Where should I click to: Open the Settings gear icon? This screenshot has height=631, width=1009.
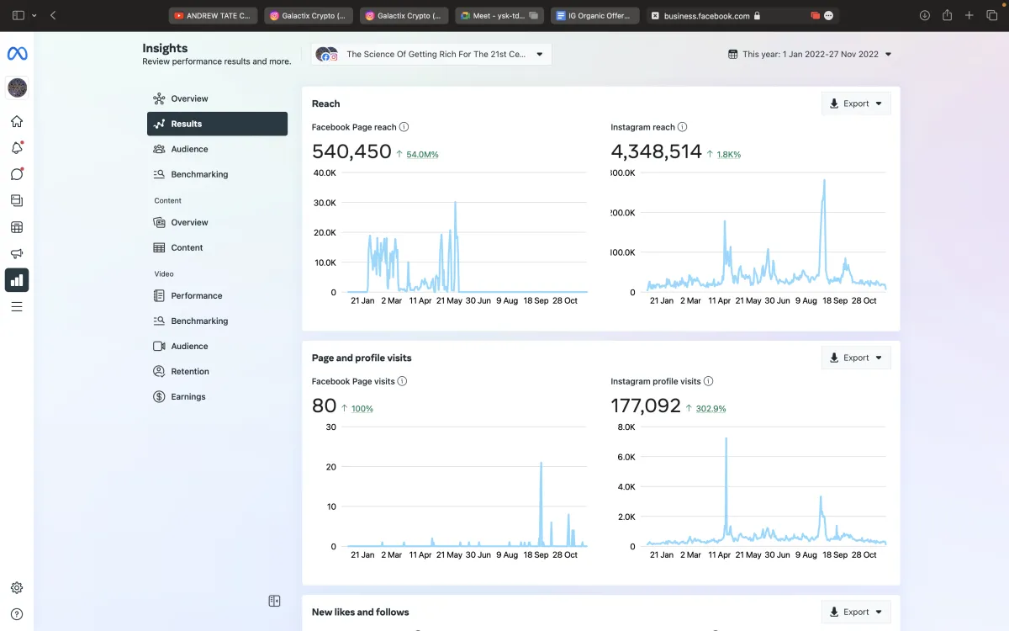coord(17,588)
